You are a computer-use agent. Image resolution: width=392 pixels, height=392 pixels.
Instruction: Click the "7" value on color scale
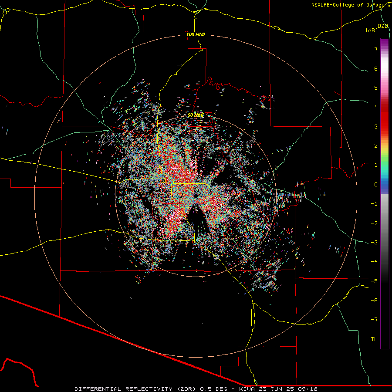[376, 49]
